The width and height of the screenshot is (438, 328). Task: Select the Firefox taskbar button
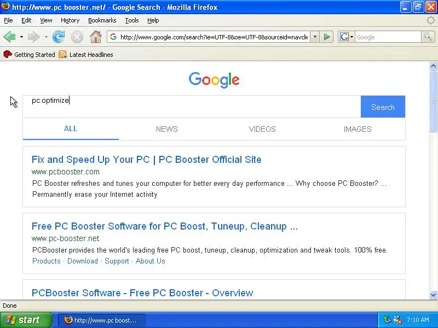coord(102,320)
